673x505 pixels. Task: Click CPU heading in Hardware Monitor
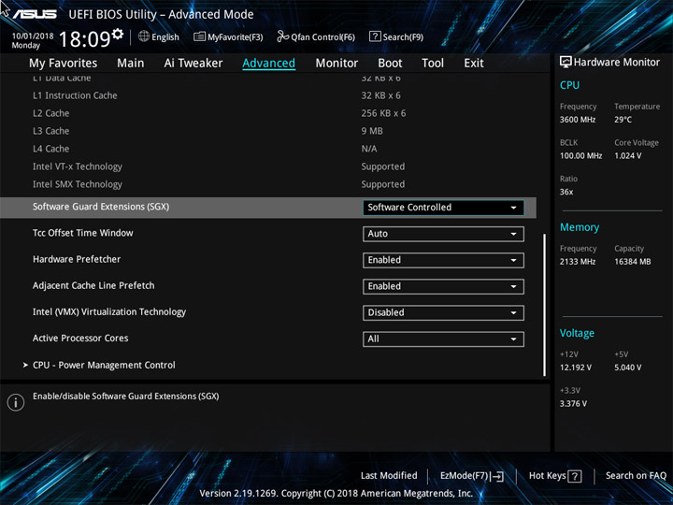point(569,85)
